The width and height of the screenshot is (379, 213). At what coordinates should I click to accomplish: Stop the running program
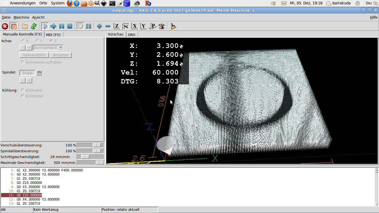(70, 26)
